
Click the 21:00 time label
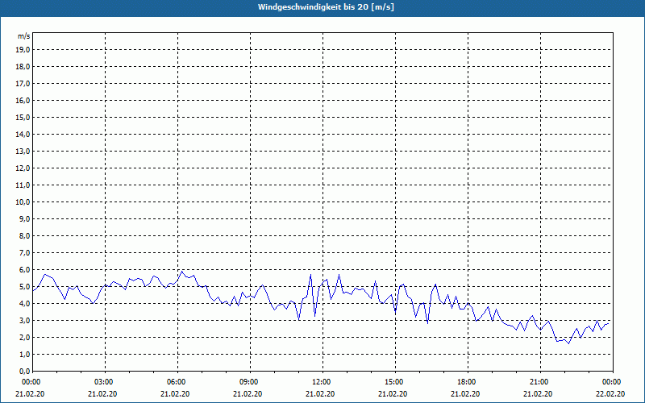tap(540, 382)
